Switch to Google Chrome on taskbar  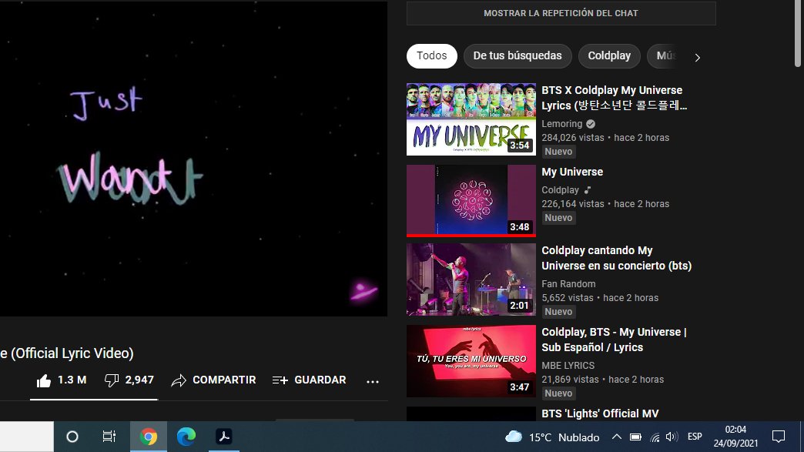pos(149,437)
